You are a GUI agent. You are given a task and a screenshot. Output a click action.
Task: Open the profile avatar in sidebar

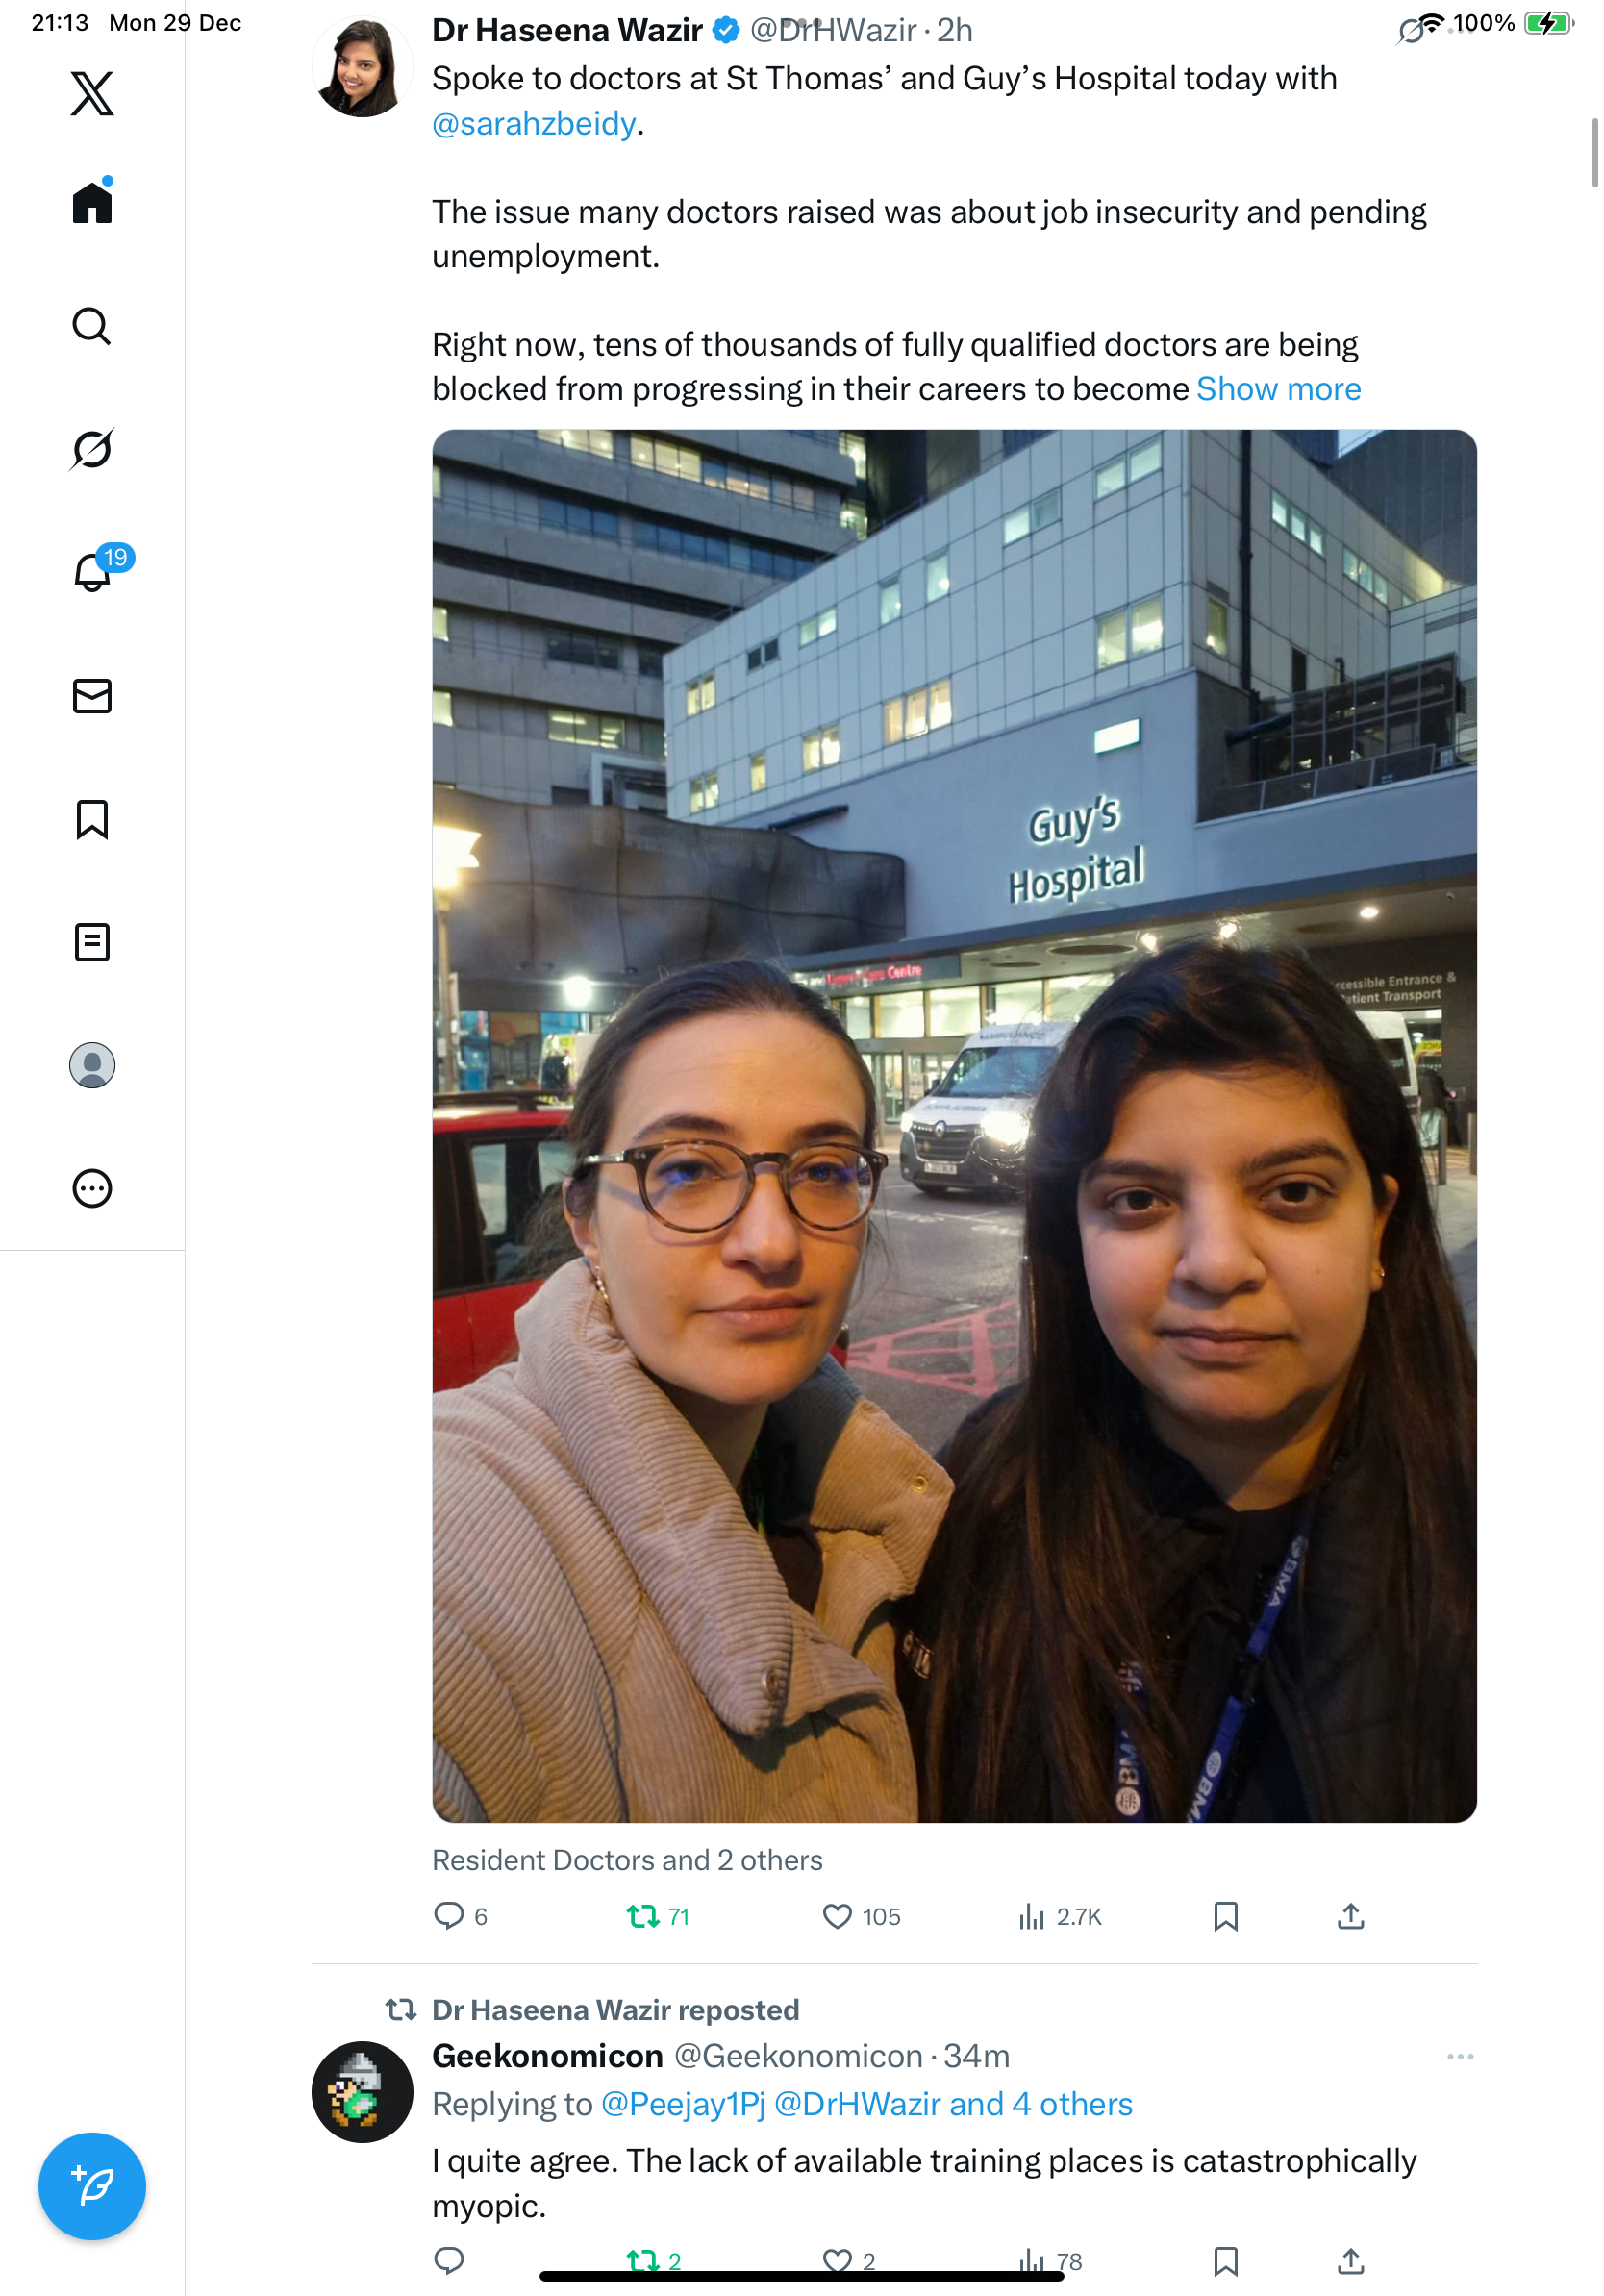[92, 1065]
